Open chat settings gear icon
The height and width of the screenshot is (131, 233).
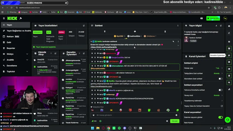tap(167, 121)
